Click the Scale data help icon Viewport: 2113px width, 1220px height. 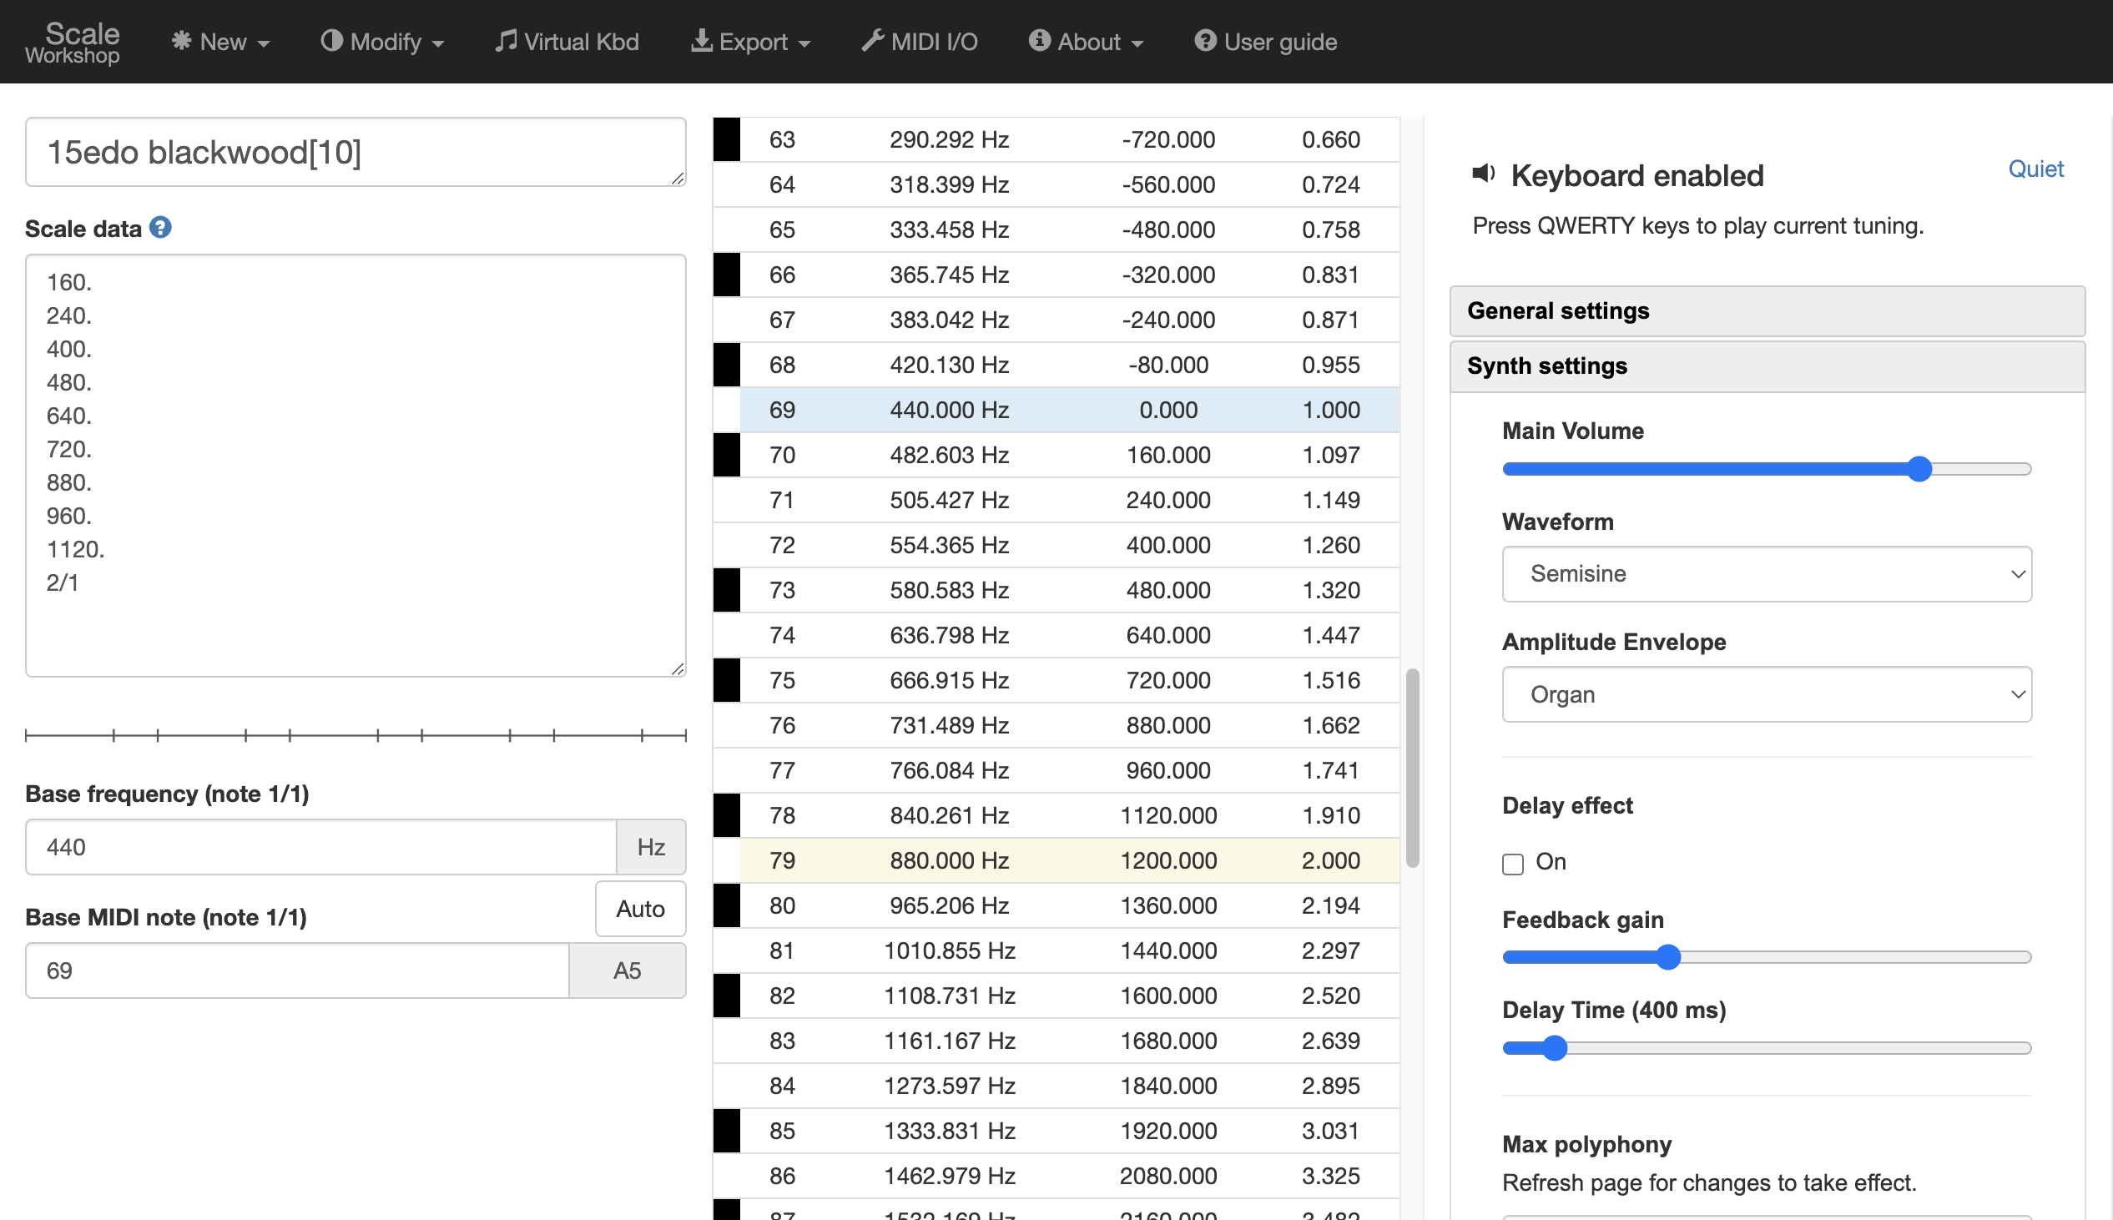coord(160,228)
